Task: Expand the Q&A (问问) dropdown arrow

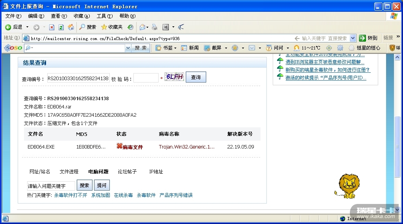Action: tap(288, 48)
